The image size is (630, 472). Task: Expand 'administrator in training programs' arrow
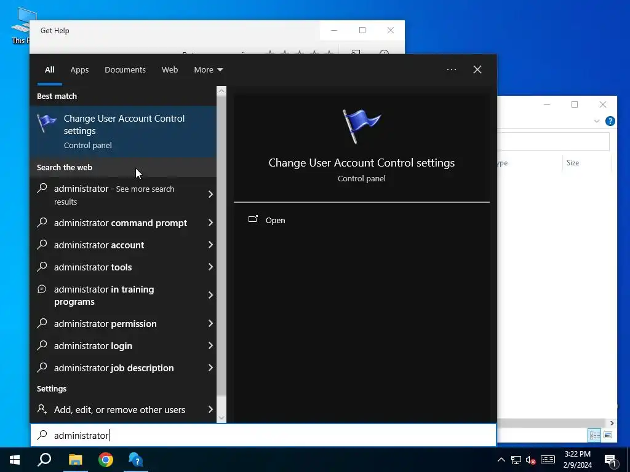pyautogui.click(x=210, y=296)
